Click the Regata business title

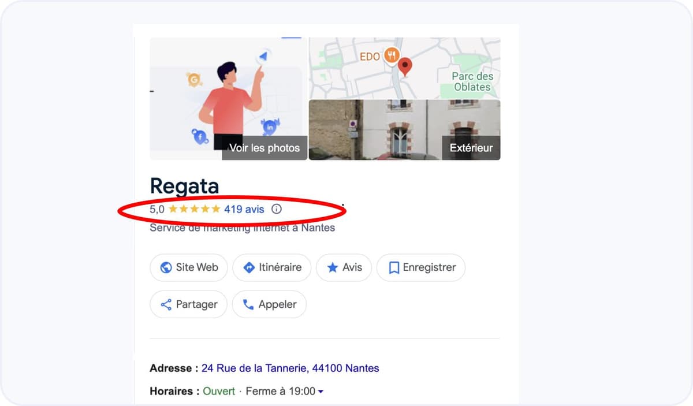(184, 186)
